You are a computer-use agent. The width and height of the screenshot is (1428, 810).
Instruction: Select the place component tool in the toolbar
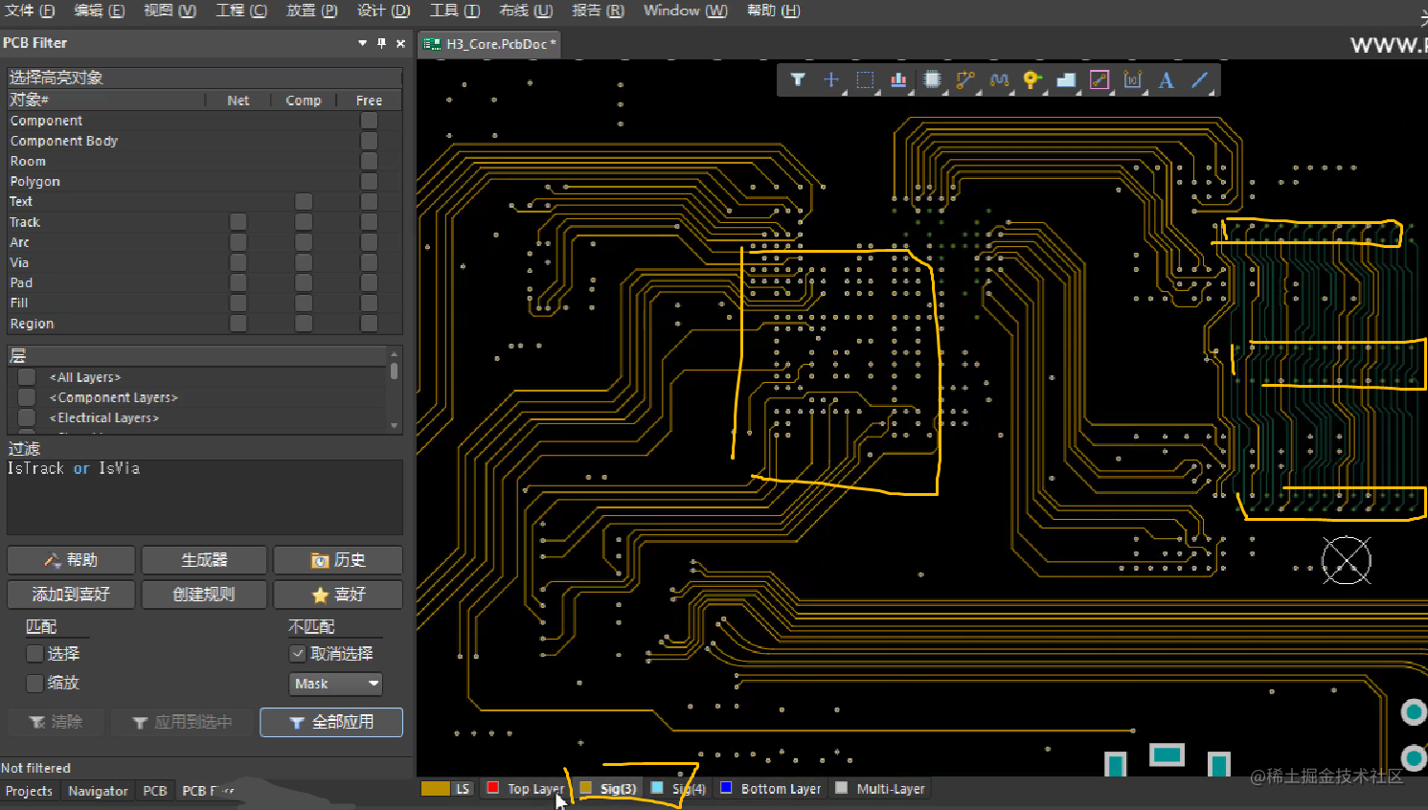click(x=932, y=79)
